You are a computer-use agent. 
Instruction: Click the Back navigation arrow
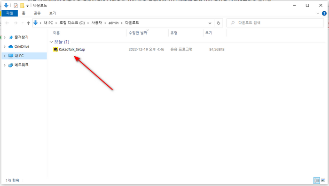[7, 23]
